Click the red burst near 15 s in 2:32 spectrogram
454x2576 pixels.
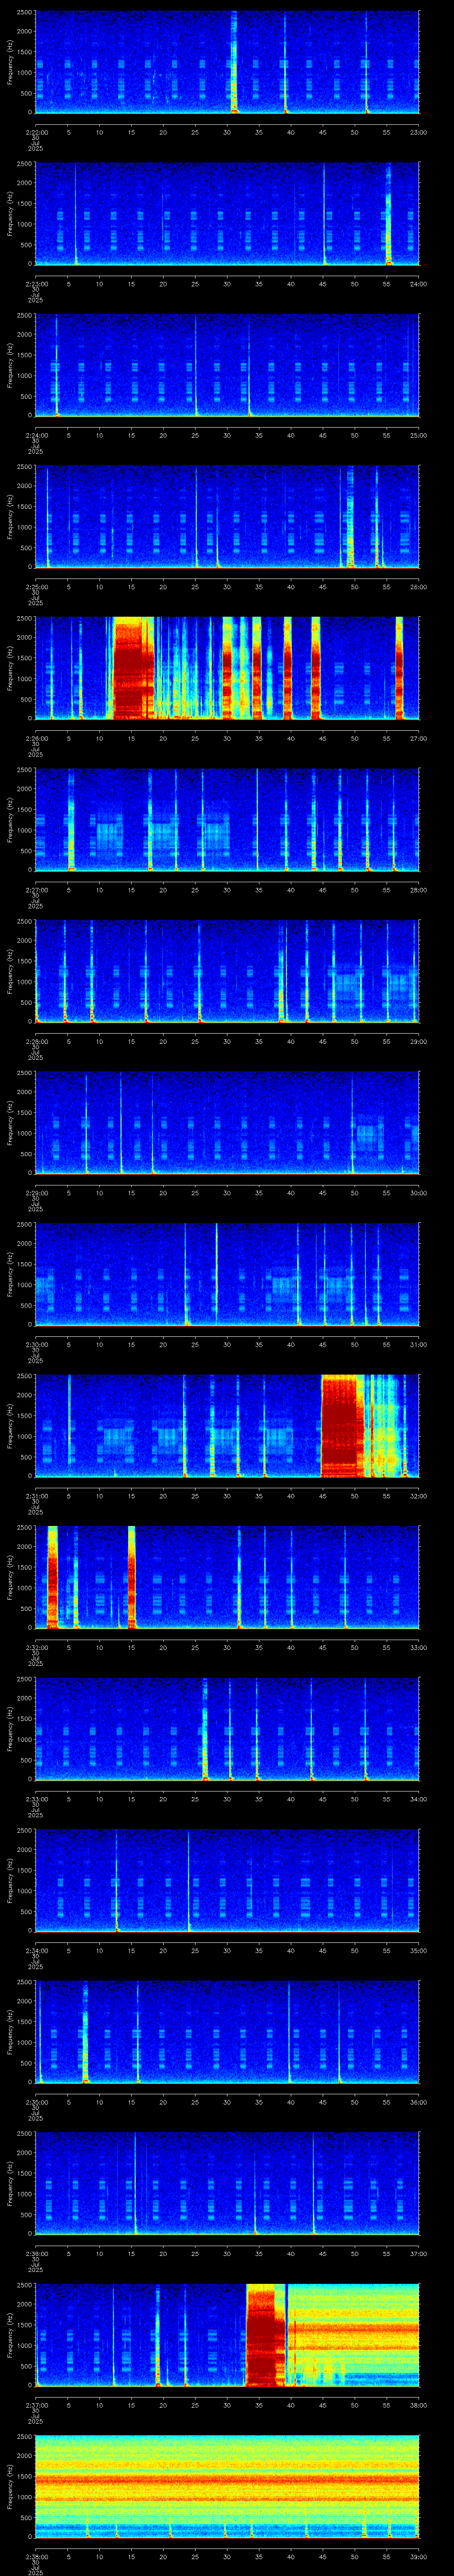click(x=132, y=1577)
